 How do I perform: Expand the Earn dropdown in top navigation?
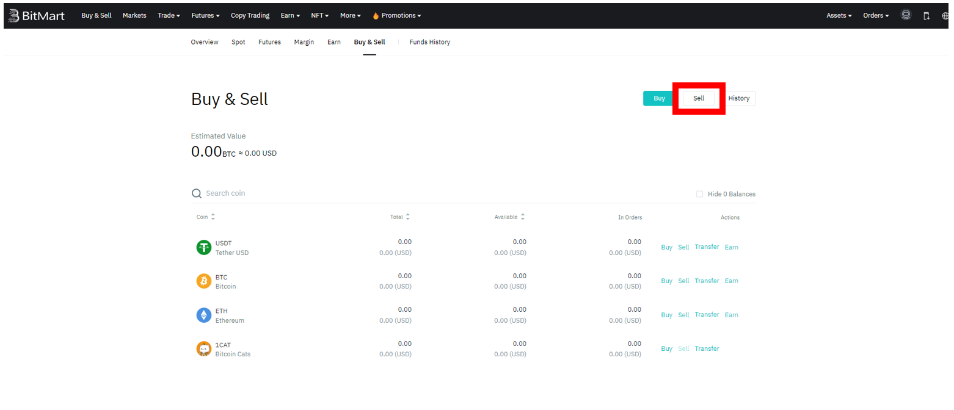point(290,16)
